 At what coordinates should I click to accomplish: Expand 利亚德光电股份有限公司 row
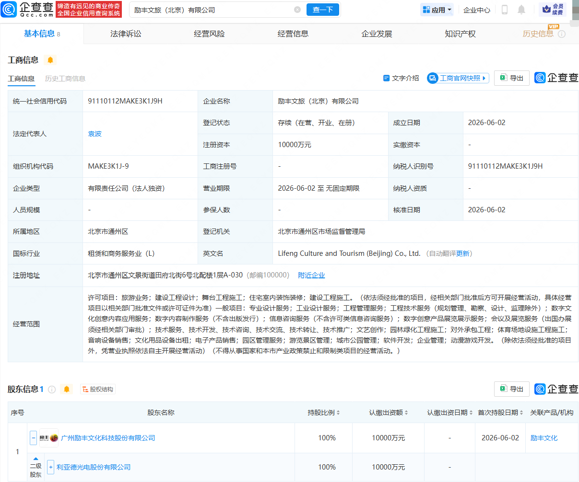pyautogui.click(x=51, y=467)
